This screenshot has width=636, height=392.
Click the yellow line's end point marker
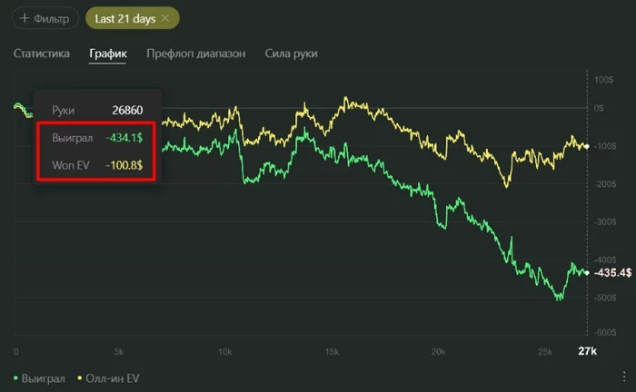586,146
